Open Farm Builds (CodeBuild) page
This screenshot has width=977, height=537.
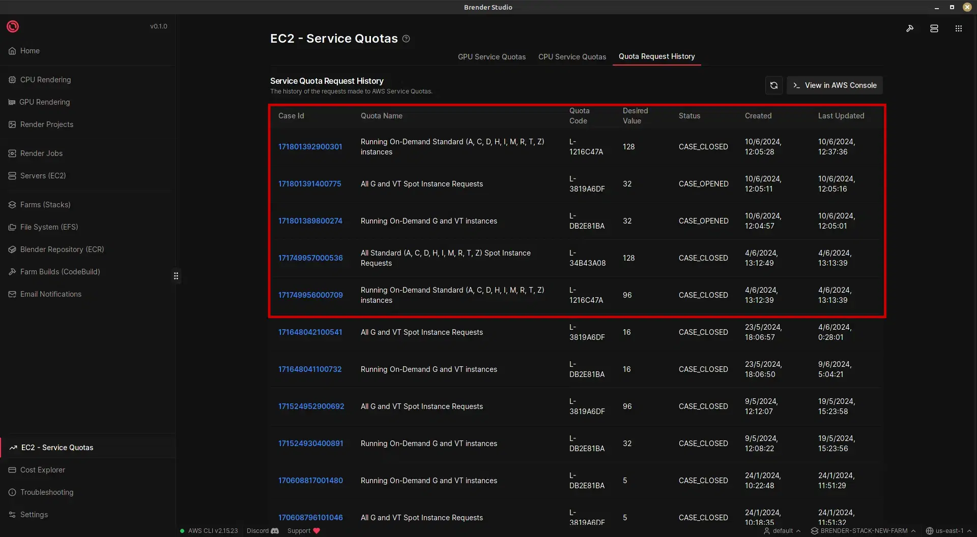click(x=60, y=272)
